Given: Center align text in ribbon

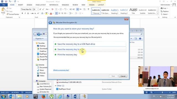Looking at the screenshot, I should coord(59,13).
